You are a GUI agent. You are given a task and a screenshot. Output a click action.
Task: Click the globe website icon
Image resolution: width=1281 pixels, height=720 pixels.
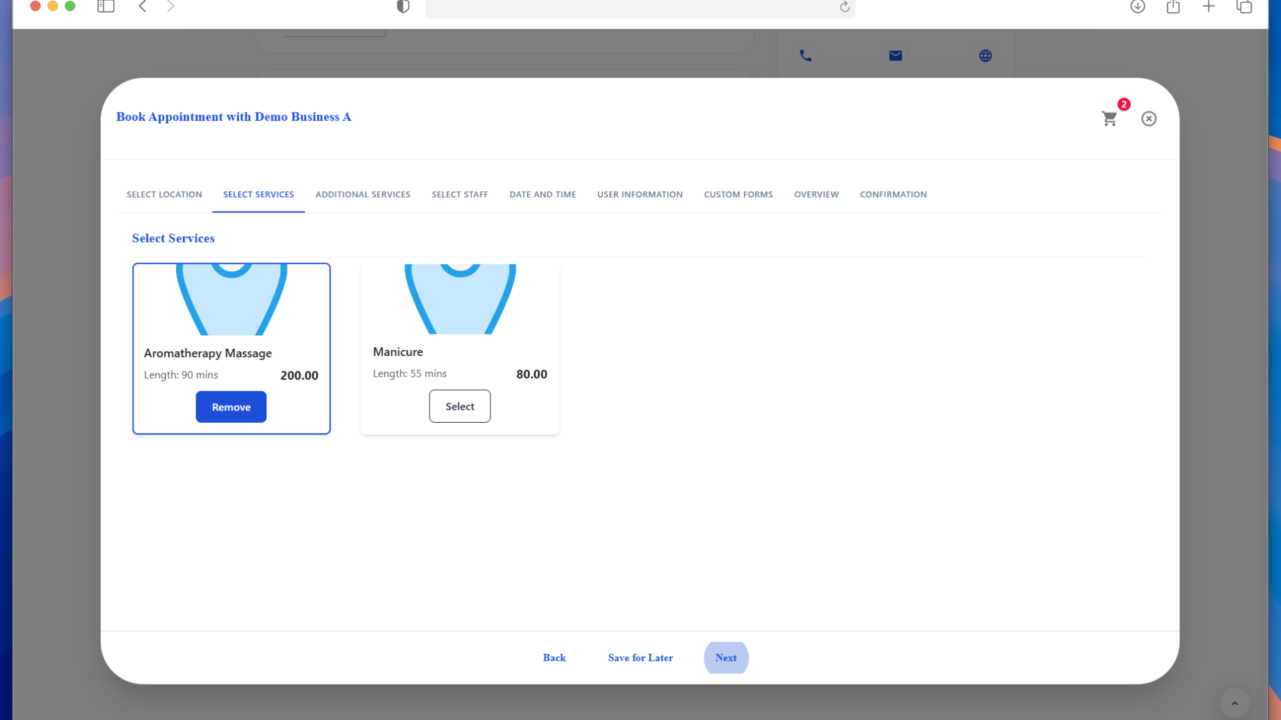tap(985, 56)
